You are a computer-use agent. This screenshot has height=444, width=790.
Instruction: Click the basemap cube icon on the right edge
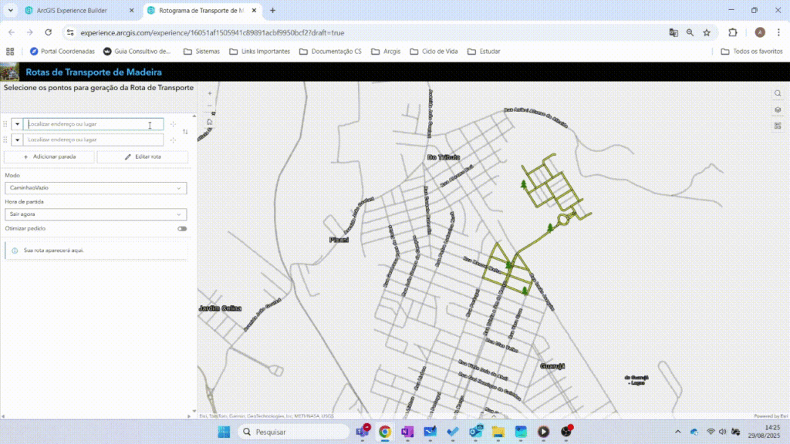pos(778,109)
